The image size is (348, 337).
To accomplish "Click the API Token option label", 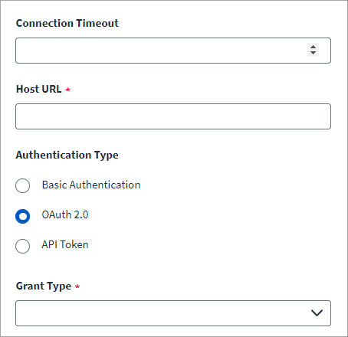I will point(65,244).
